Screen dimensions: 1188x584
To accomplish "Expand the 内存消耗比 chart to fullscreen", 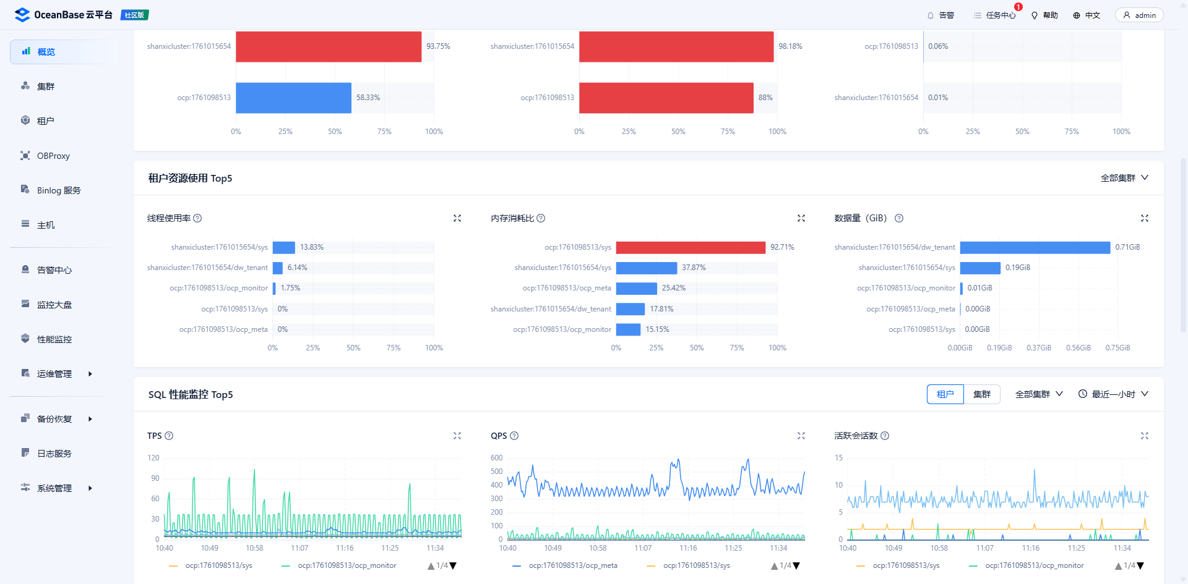I will point(801,218).
